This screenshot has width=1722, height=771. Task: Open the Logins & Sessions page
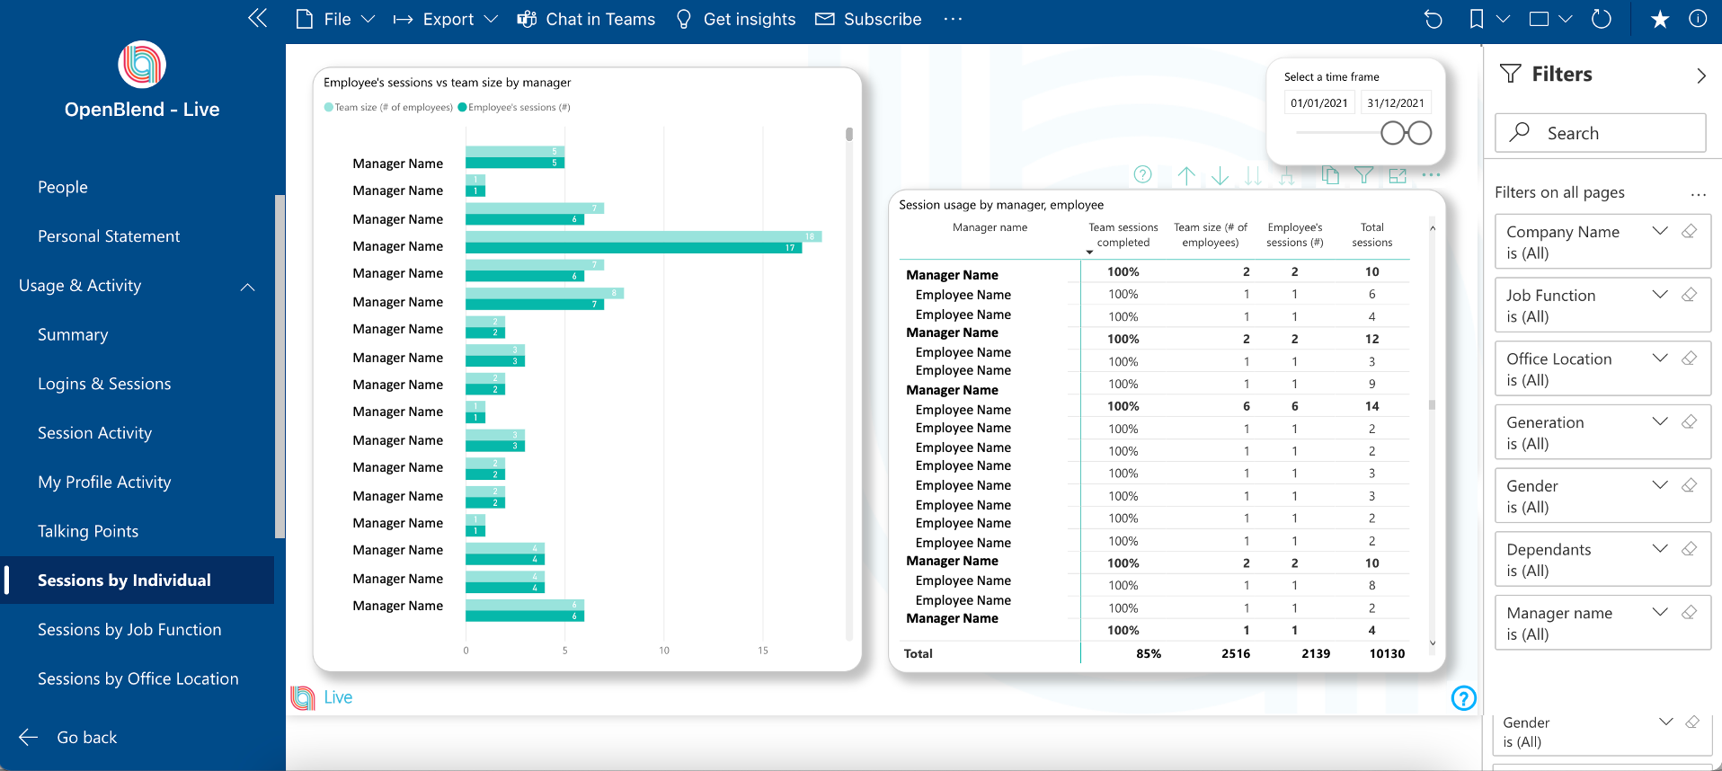(x=104, y=384)
